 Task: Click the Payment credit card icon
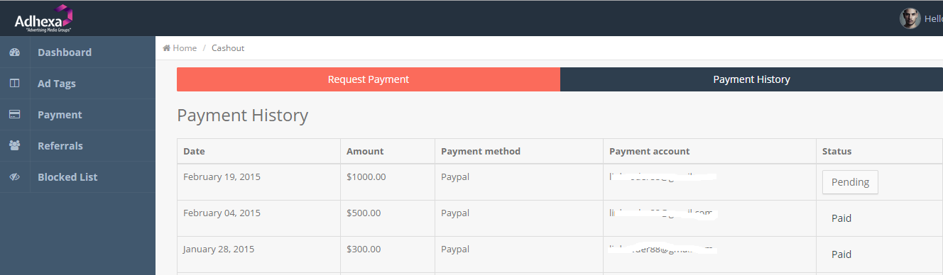[14, 115]
